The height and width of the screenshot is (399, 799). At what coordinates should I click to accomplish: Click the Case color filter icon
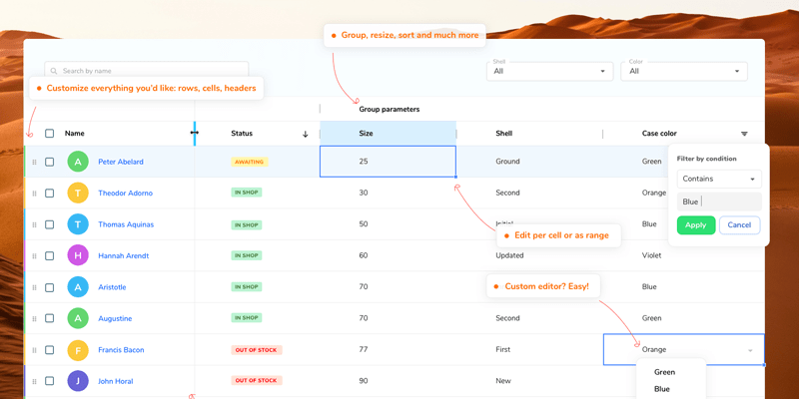pyautogui.click(x=744, y=134)
